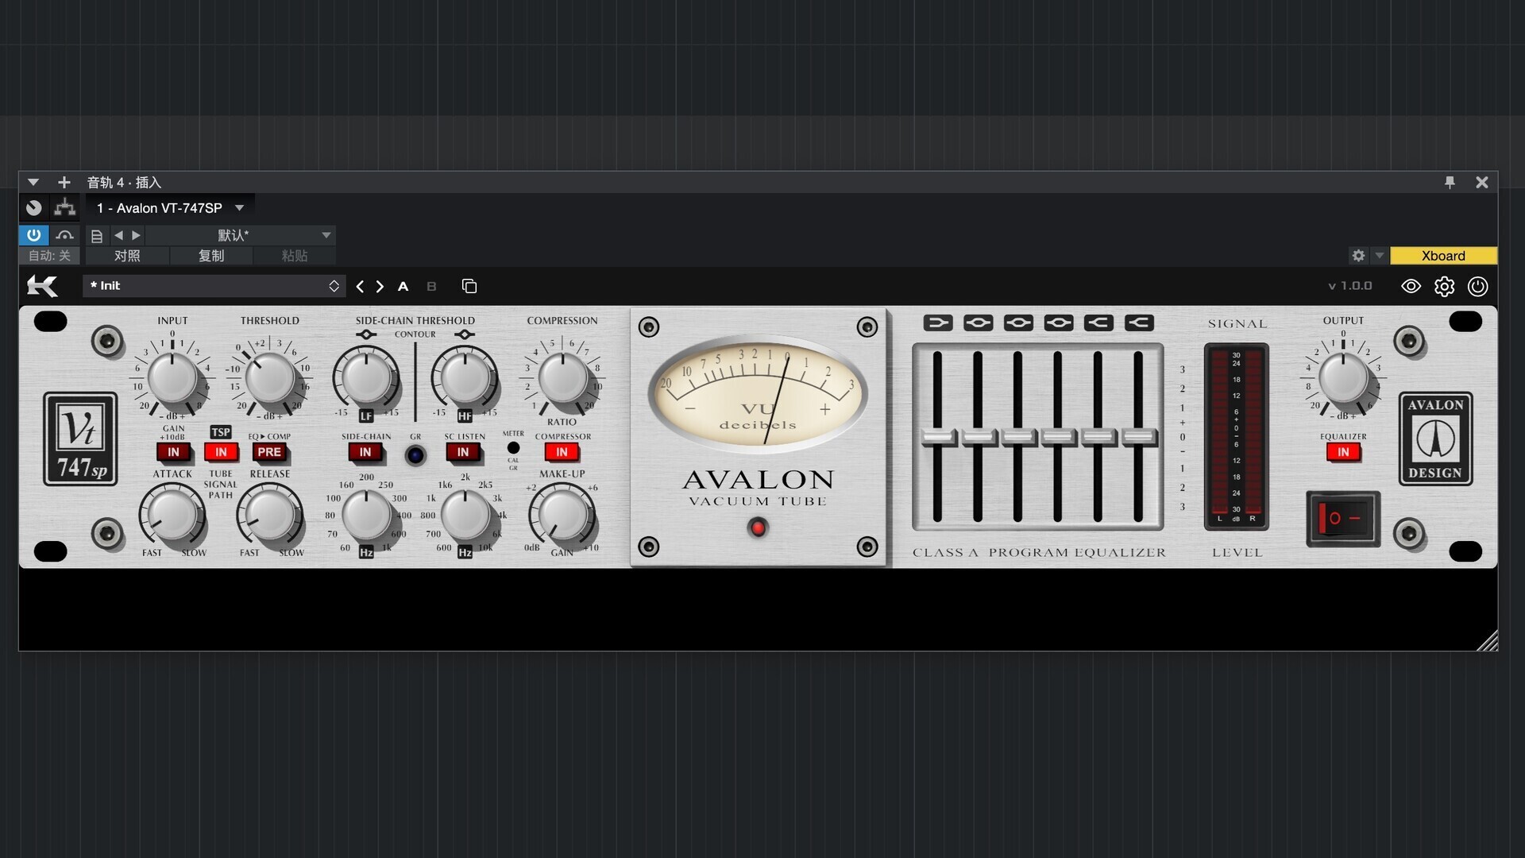Screen dimensions: 1525x858
Task: Click the first EQ band low-shelf shape icon
Action: [938, 323]
